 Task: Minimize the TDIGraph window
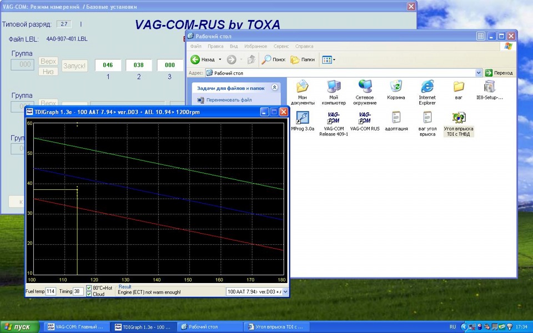click(x=265, y=112)
